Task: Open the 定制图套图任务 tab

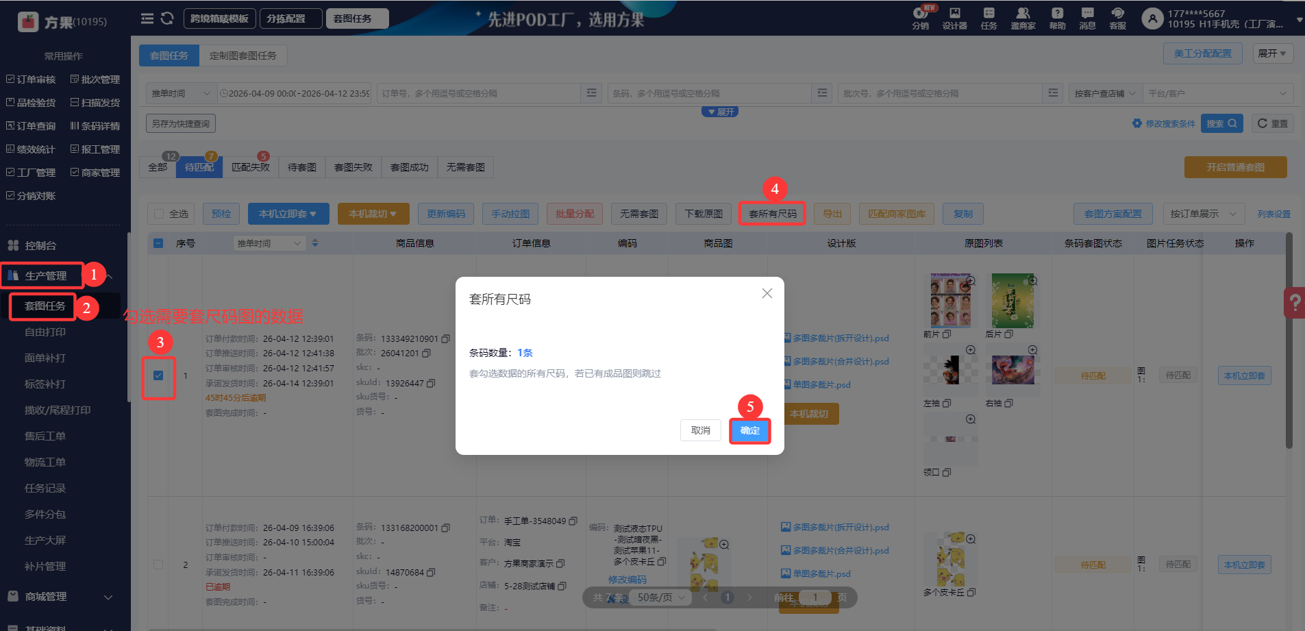Action: [243, 55]
